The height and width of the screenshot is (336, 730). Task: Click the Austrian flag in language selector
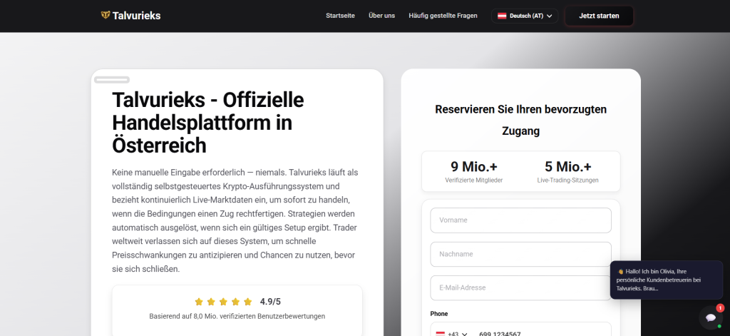(x=502, y=16)
